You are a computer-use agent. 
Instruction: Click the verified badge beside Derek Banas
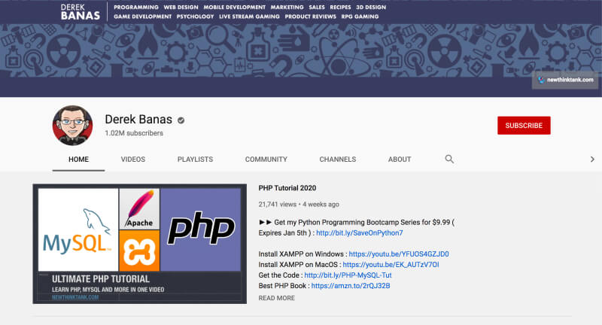[181, 120]
